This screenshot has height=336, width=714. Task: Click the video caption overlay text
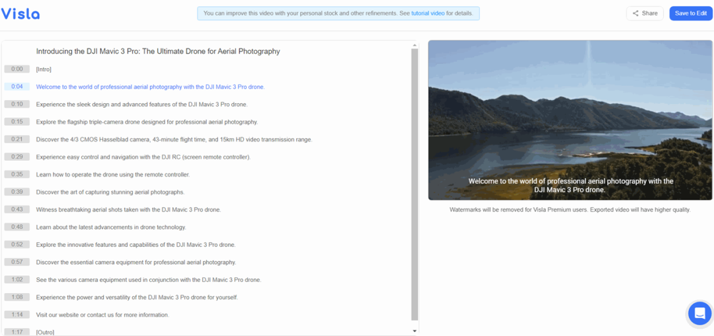pyautogui.click(x=571, y=185)
